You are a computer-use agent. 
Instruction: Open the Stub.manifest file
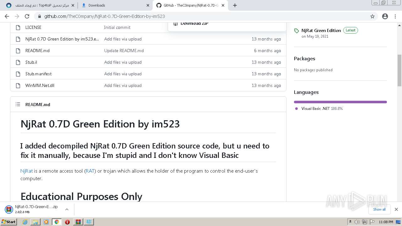point(38,74)
